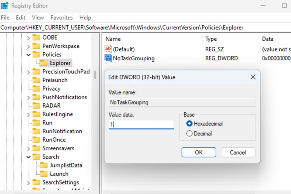Select the Explorer folder icon
291x194 pixels.
[44, 63]
